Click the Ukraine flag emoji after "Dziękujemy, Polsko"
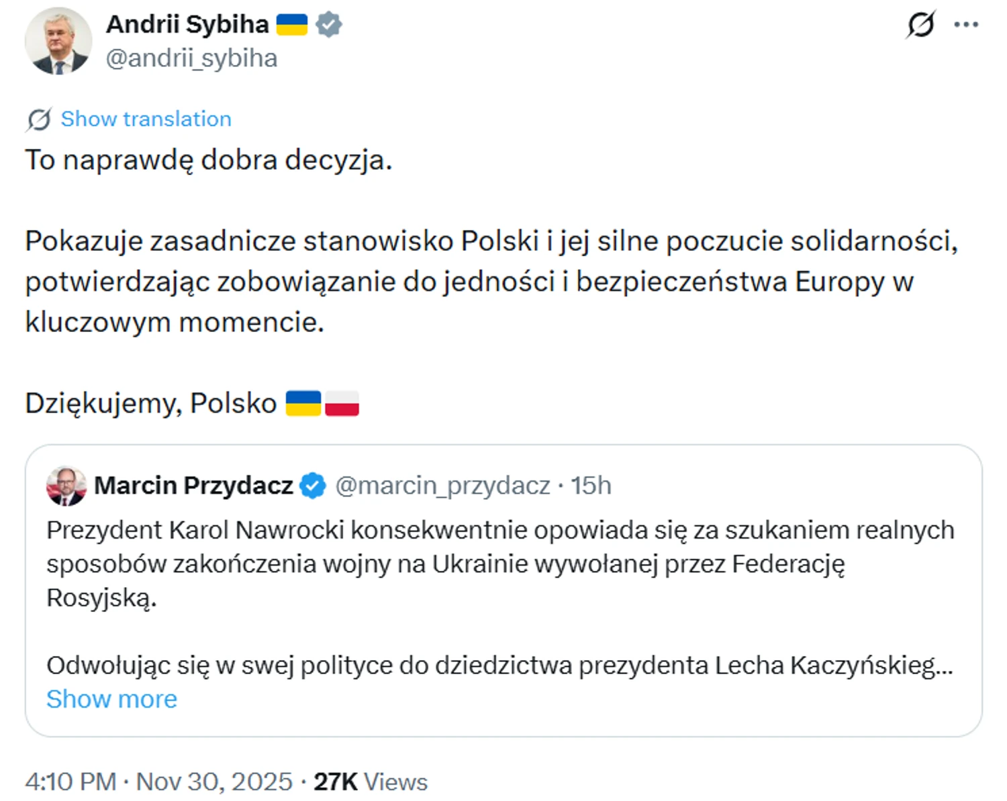 click(303, 404)
